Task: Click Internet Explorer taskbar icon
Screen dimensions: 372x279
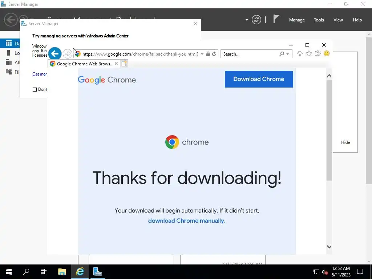Action: pos(80,272)
